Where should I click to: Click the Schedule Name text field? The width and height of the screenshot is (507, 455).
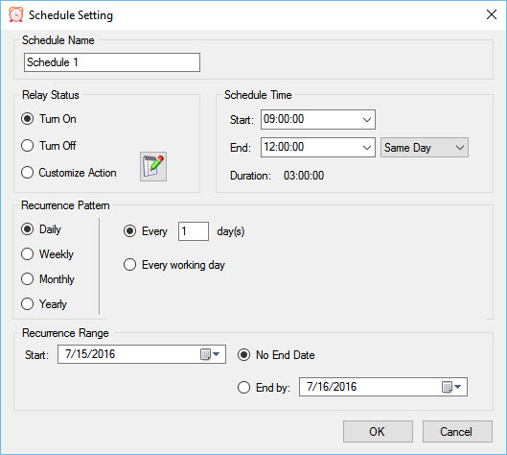[112, 62]
